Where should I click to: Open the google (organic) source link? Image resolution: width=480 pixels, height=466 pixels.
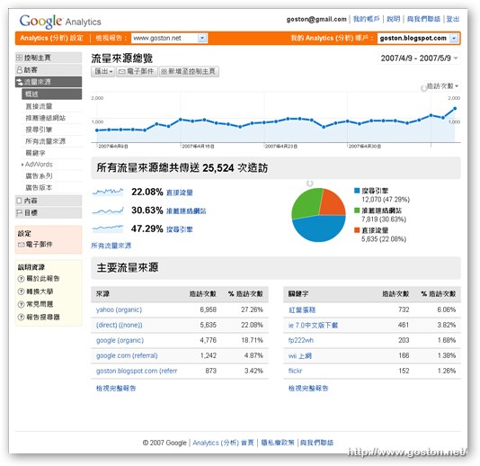(x=120, y=340)
